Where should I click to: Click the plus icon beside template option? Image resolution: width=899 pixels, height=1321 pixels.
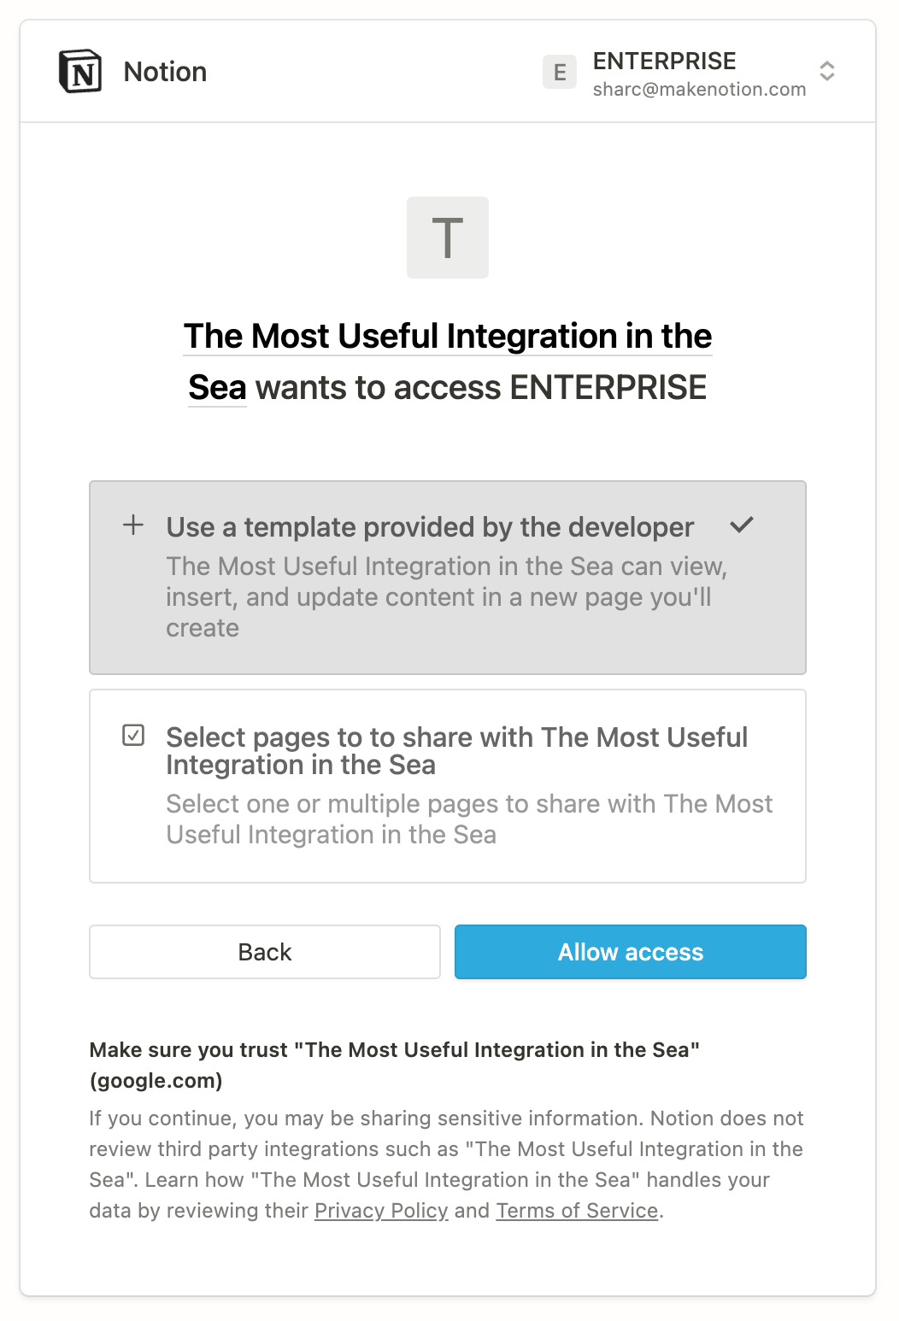[x=133, y=525]
